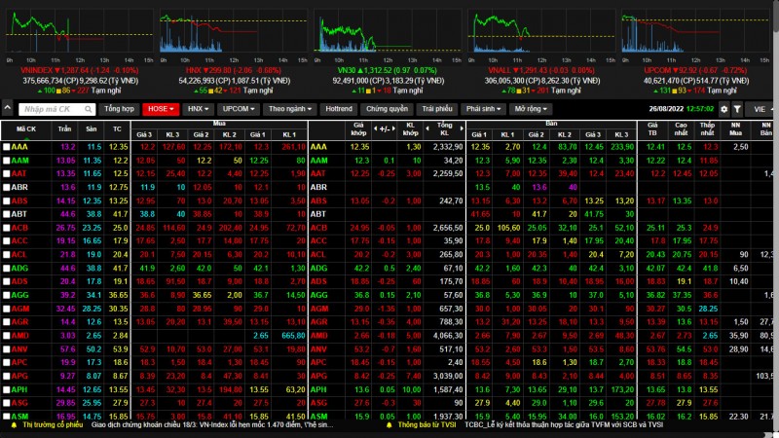The image size is (779, 438).
Task: Open the Phái sinh dropdown menu
Action: [485, 109]
